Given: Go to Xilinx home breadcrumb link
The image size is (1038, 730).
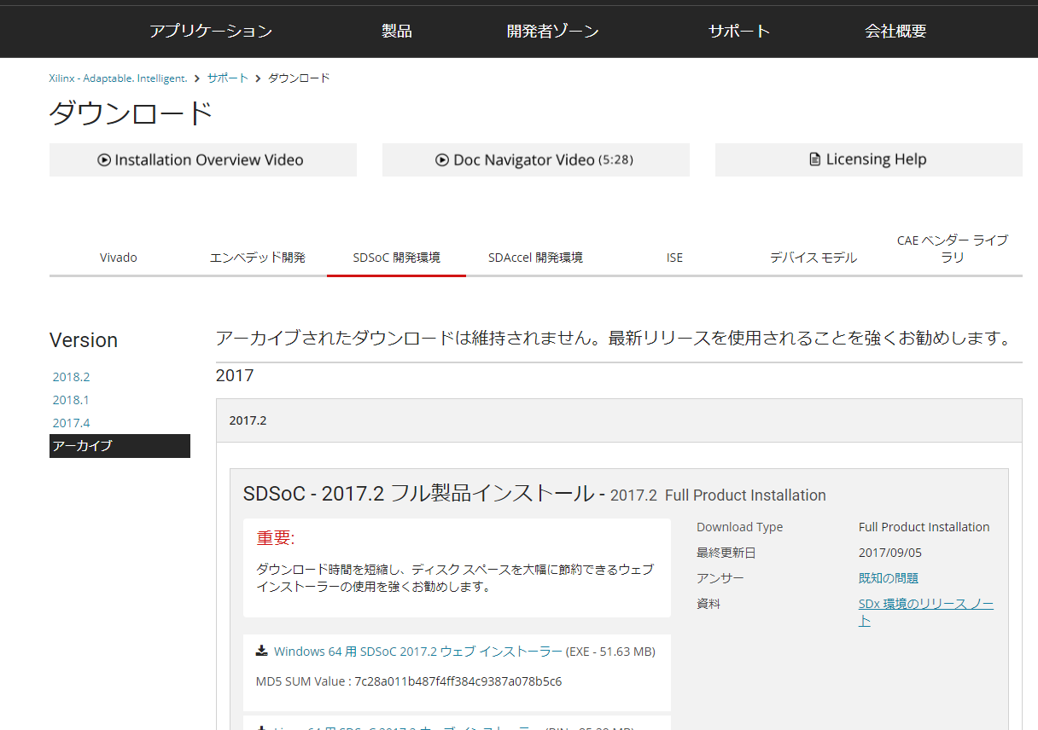Looking at the screenshot, I should click(118, 78).
